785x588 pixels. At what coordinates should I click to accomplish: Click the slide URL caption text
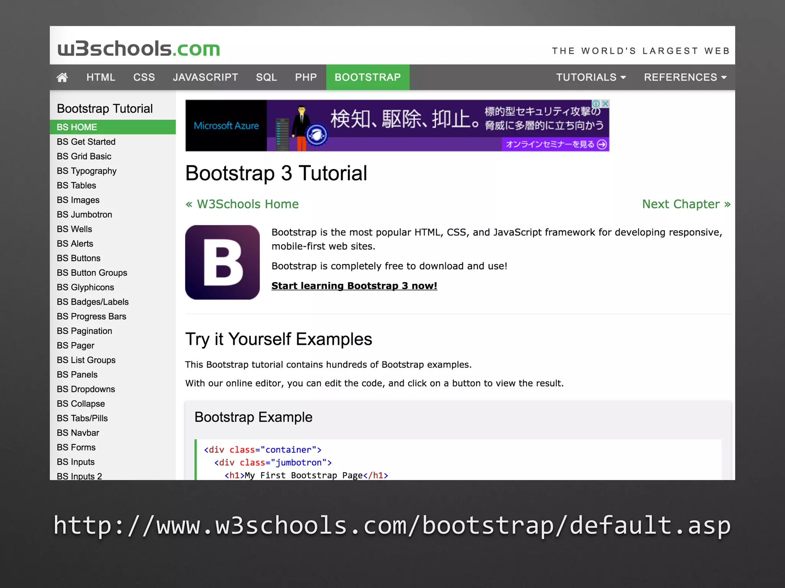click(x=392, y=525)
